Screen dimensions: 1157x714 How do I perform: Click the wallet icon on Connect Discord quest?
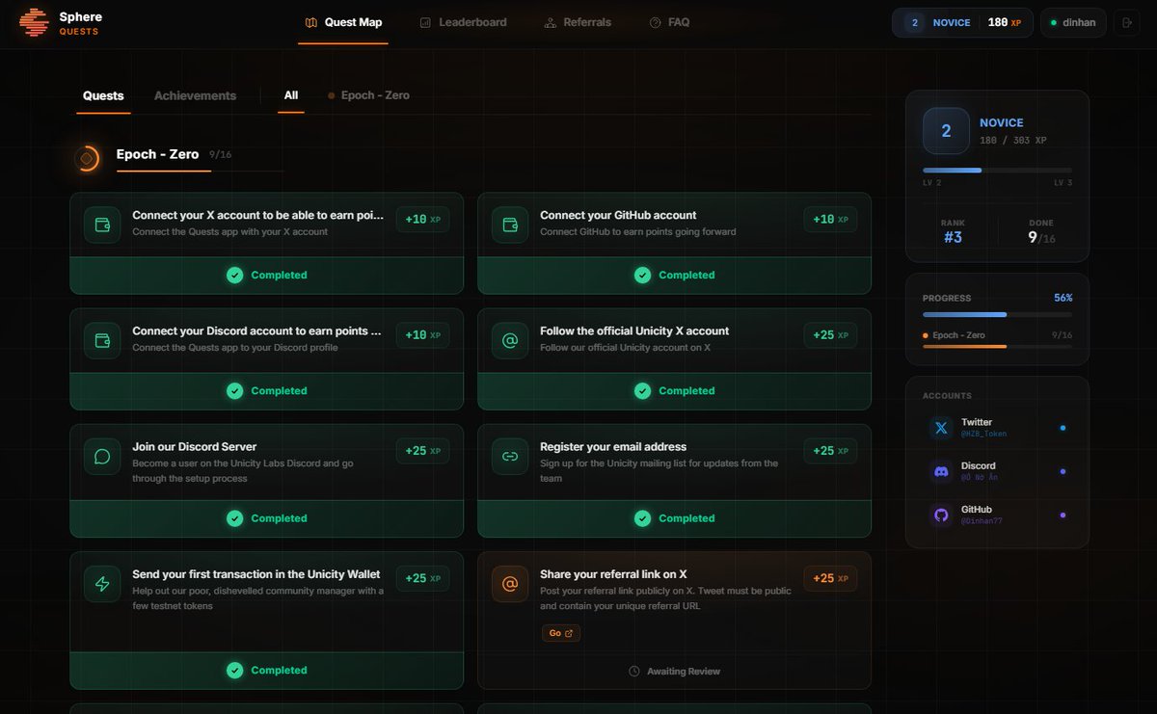102,340
